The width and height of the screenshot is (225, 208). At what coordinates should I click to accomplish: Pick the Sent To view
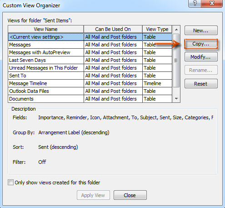(90, 76)
